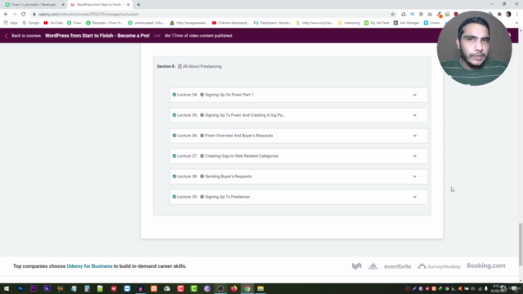Screen dimensions: 523x294
Task: Click the published checkmark on Lecture 38
Action: [x=174, y=176]
